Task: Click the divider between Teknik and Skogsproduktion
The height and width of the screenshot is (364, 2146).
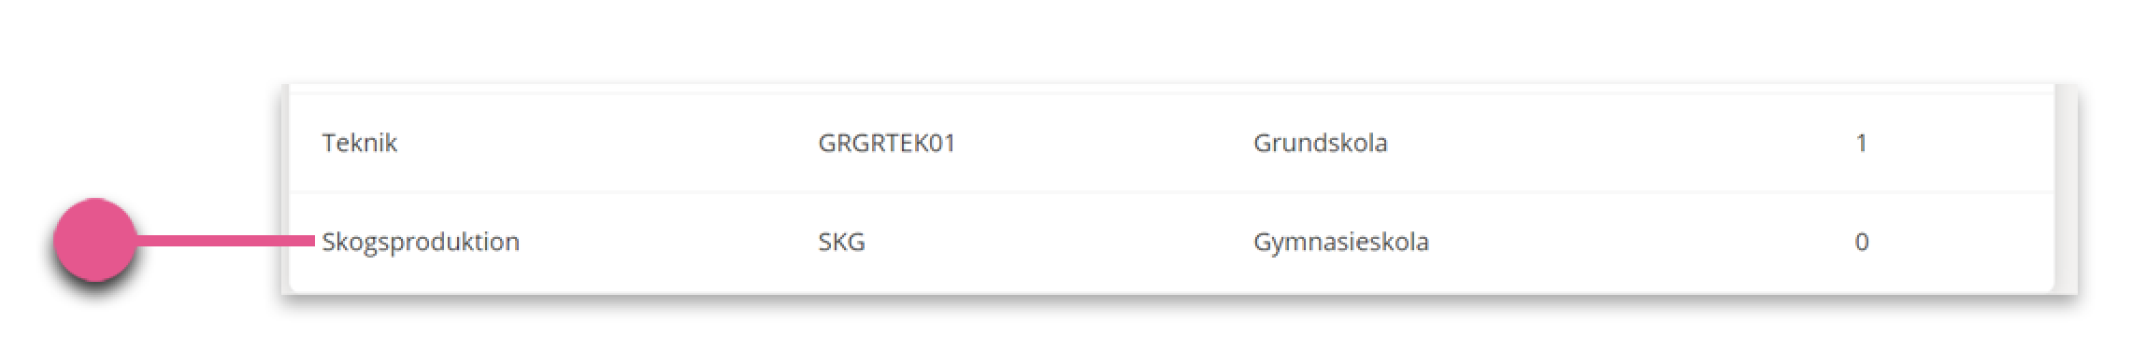Action: pos(1172,192)
